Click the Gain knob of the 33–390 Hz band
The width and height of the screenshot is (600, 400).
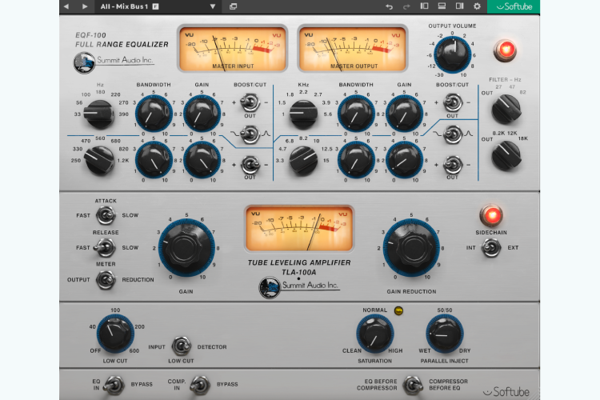pyautogui.click(x=202, y=114)
